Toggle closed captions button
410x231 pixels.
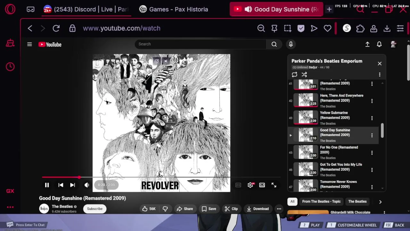point(238,185)
